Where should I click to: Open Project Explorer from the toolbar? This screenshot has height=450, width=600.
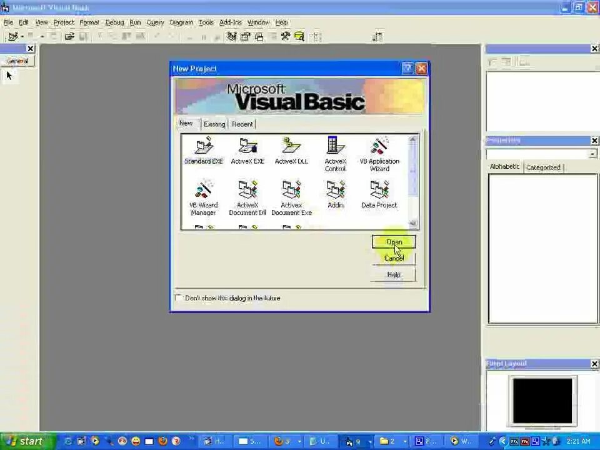coord(231,37)
